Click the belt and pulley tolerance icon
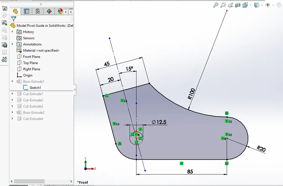Viewport: 283px width, 186px height. pos(5,60)
